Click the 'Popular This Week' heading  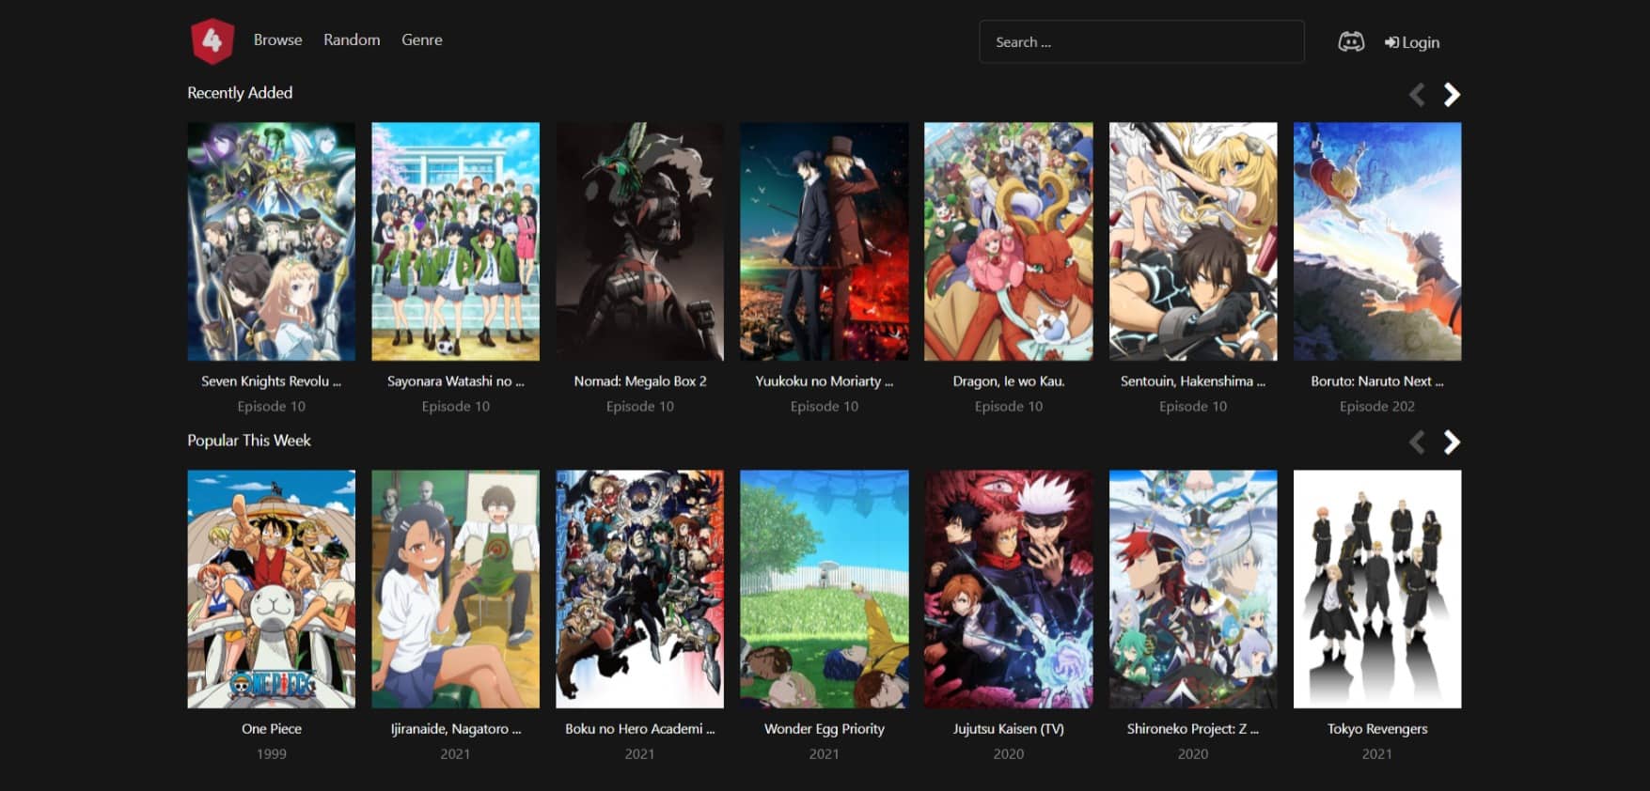coord(249,441)
